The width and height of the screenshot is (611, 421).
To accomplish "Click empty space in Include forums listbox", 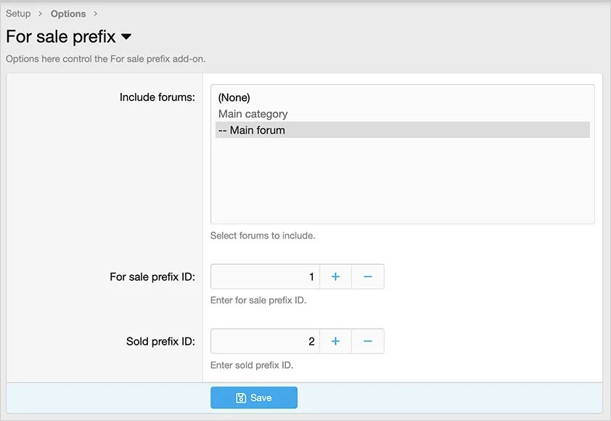I will (402, 181).
